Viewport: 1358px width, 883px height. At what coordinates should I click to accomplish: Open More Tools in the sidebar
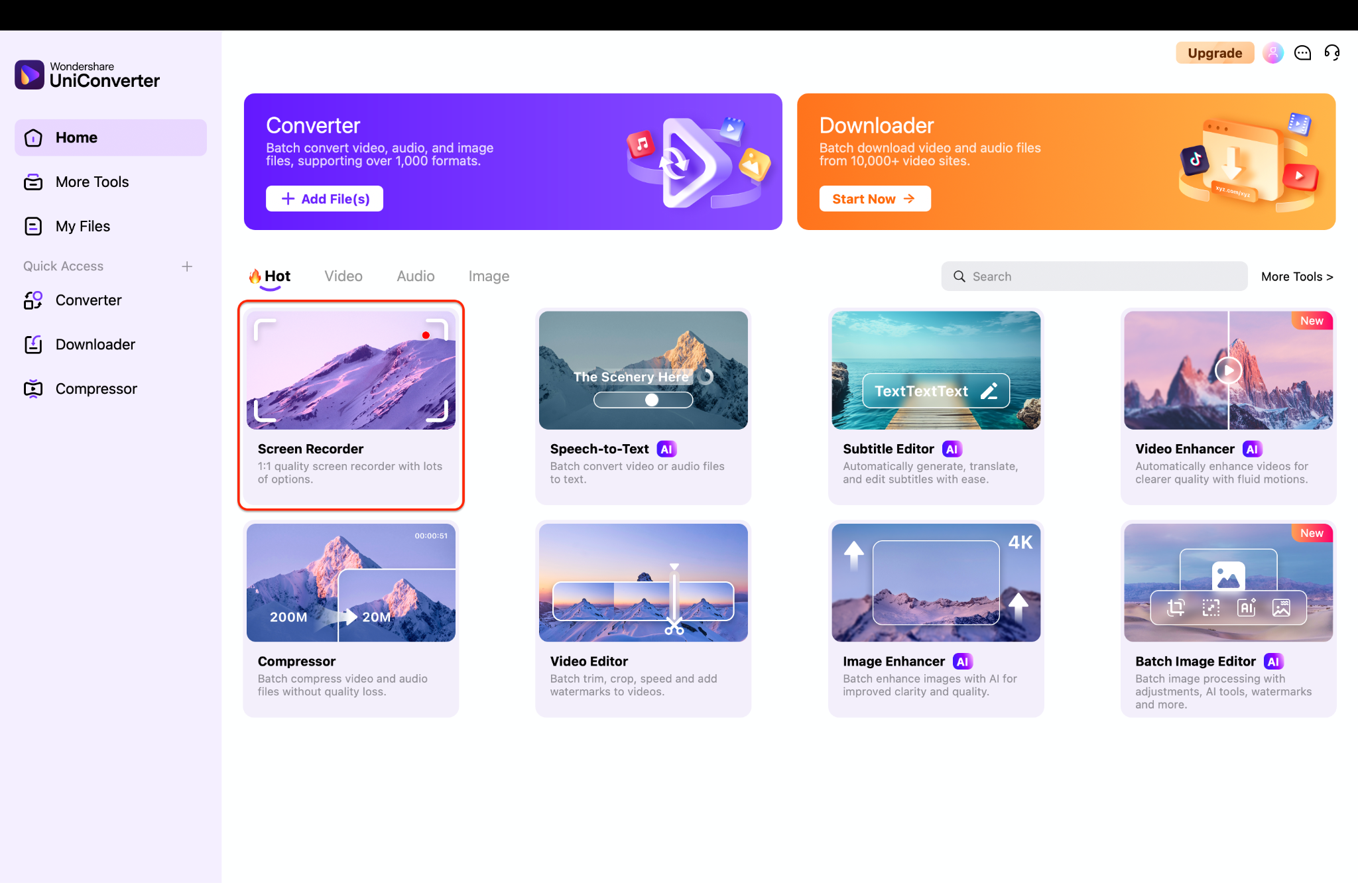[x=92, y=182]
